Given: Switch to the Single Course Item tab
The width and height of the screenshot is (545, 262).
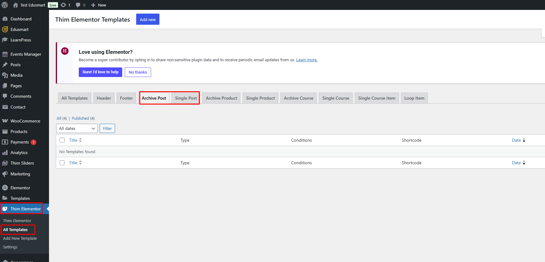Looking at the screenshot, I should [x=377, y=98].
